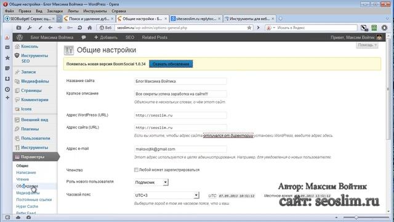Click '+ Добавить' in the admin bar
Screen dimensions: 394x222
point(106,37)
